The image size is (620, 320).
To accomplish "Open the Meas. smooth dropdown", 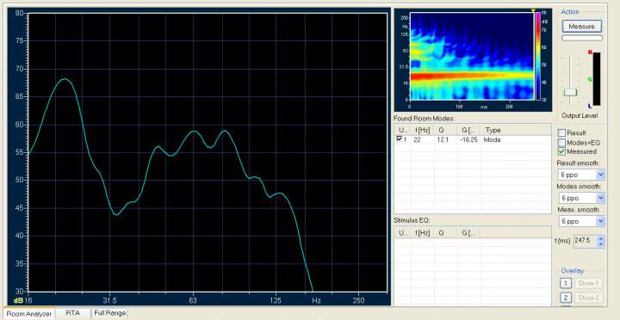I will click(581, 221).
